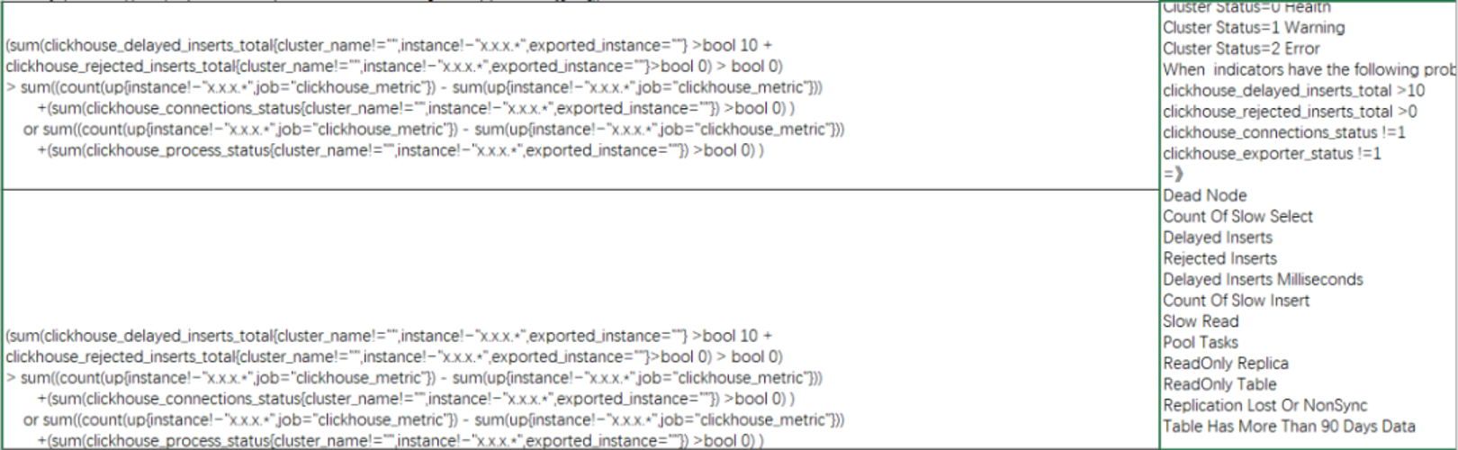
Task: Click the 'Pool Tasks' entry
Action: tap(1201, 342)
